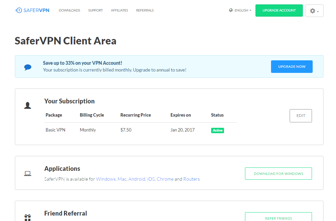Expand the English language dropdown

243,10
